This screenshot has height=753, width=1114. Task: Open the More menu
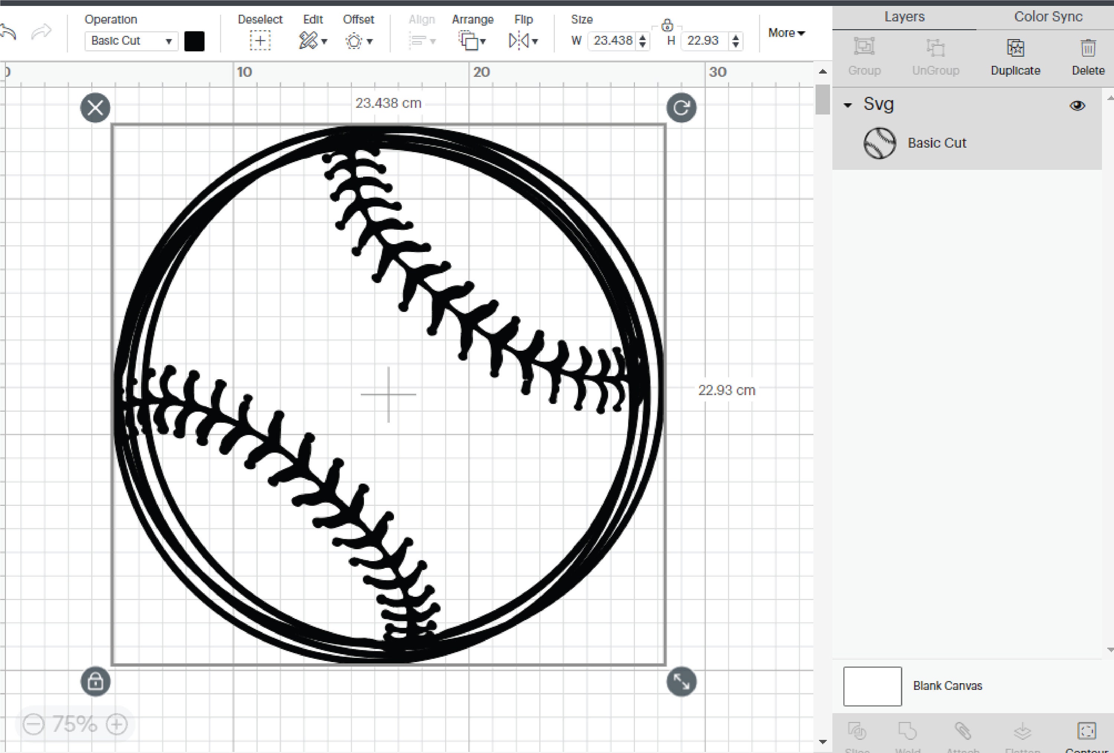coord(785,33)
